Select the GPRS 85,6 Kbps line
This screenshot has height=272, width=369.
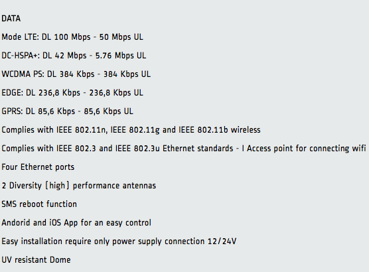click(67, 111)
